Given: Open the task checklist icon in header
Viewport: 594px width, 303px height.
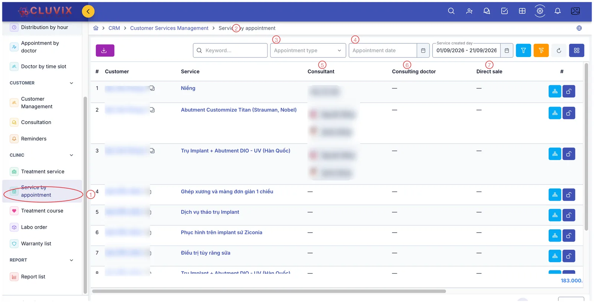Looking at the screenshot, I should [505, 11].
